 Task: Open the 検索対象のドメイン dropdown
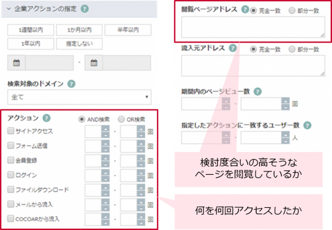79,97
